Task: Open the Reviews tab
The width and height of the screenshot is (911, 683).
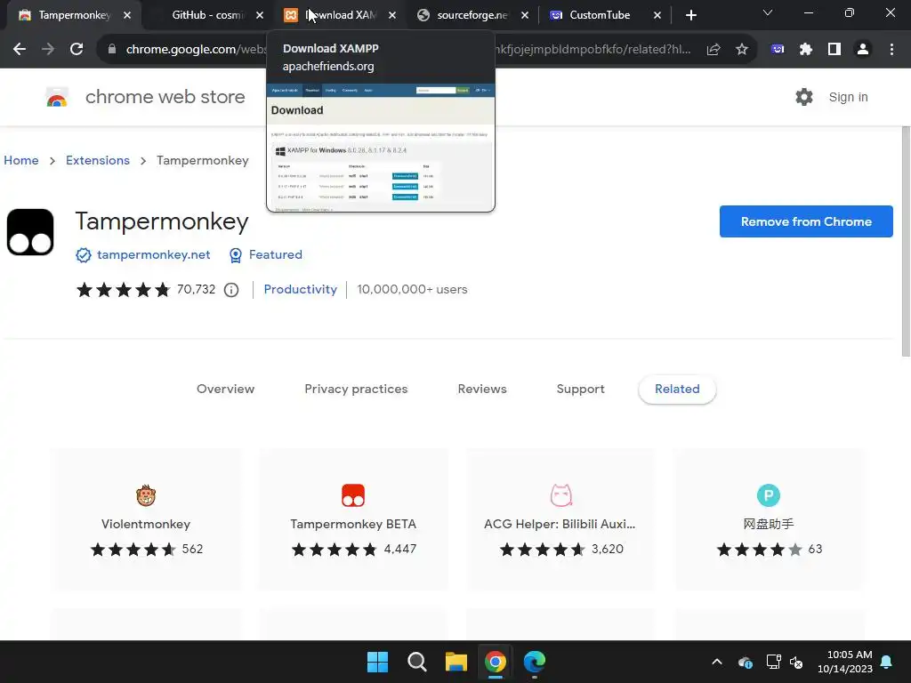Action: [482, 390]
